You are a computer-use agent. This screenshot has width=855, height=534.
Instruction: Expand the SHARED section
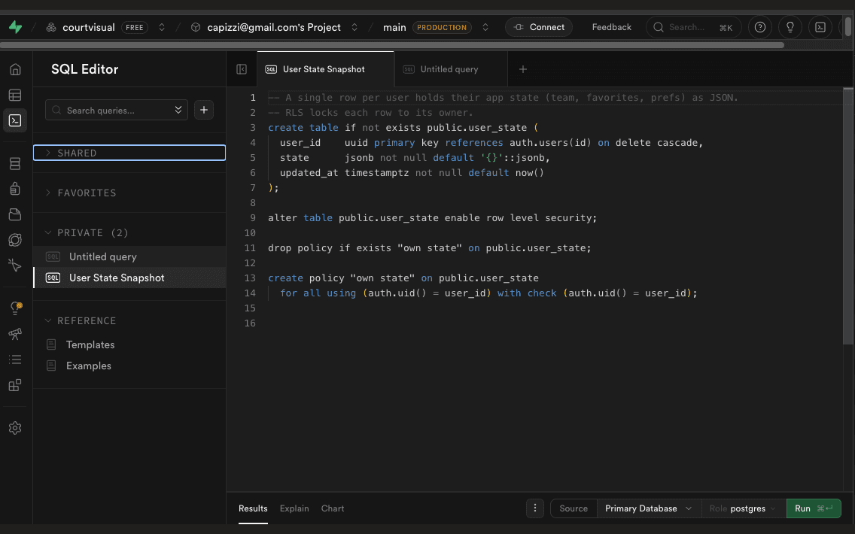(x=129, y=153)
